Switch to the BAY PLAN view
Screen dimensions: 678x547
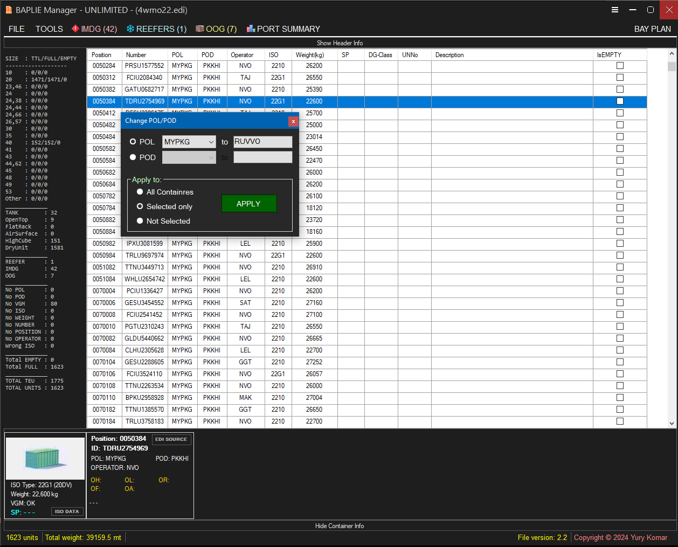point(653,29)
